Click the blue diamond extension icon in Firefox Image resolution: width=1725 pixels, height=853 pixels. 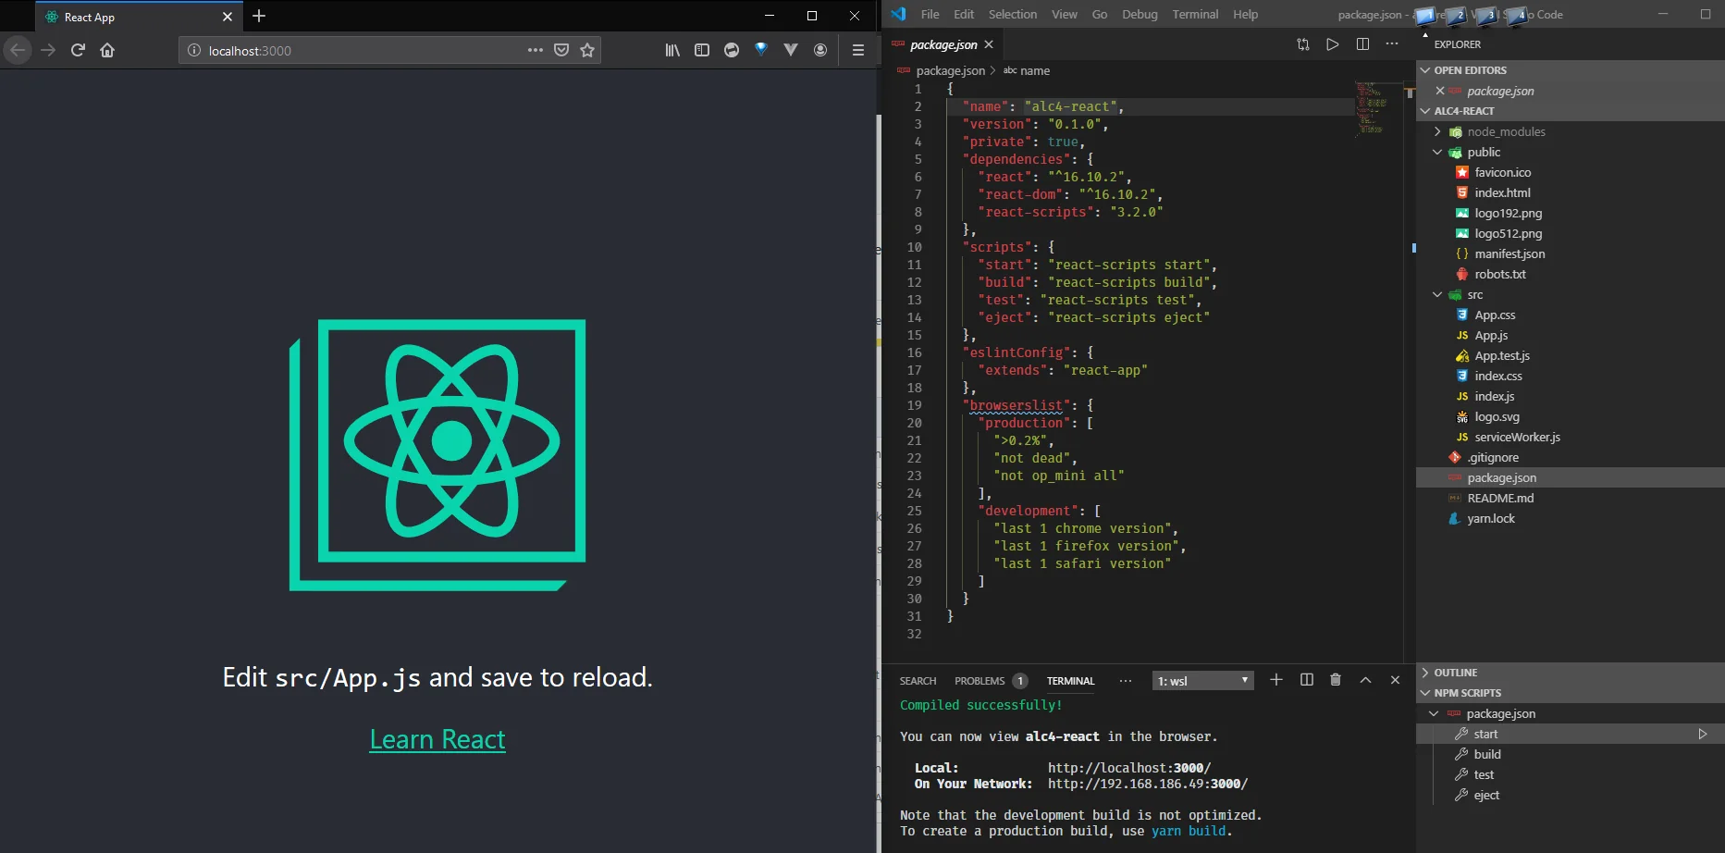(761, 50)
